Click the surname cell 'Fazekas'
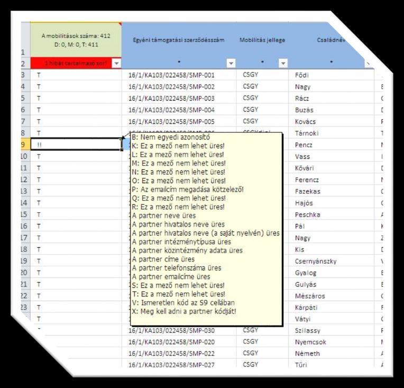The image size is (404, 388). pos(331,191)
